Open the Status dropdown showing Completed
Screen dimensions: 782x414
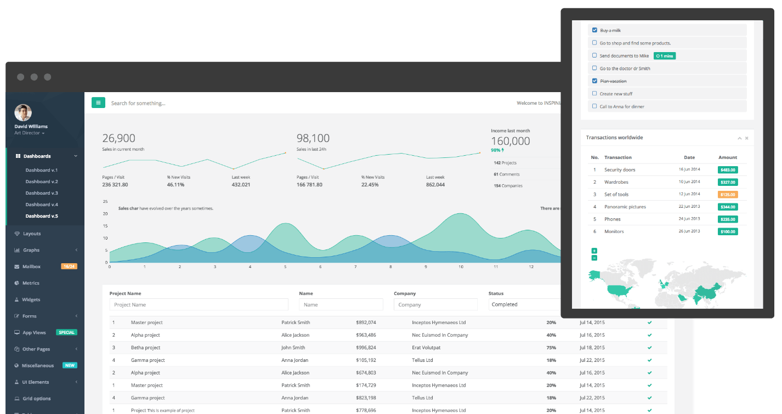[525, 304]
